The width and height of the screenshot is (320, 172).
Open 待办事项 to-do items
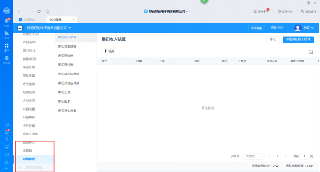[261, 12]
